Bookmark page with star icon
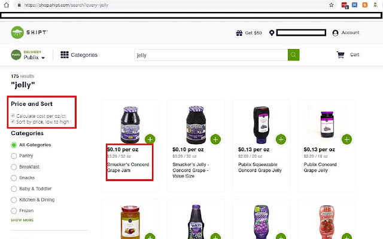 click(x=331, y=5)
